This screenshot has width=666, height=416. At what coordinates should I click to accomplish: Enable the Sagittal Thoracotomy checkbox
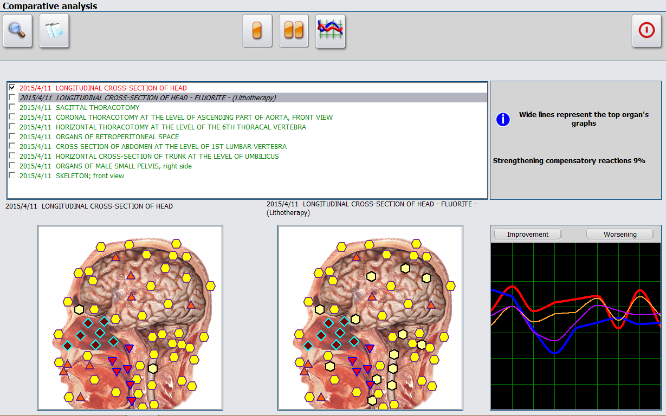click(12, 107)
